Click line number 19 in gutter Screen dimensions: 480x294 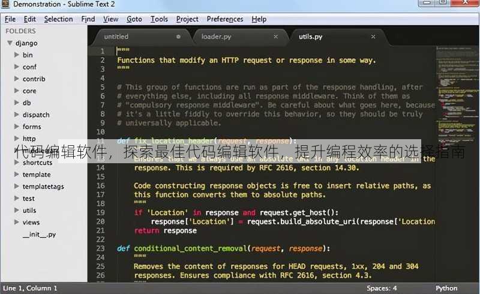point(100,212)
